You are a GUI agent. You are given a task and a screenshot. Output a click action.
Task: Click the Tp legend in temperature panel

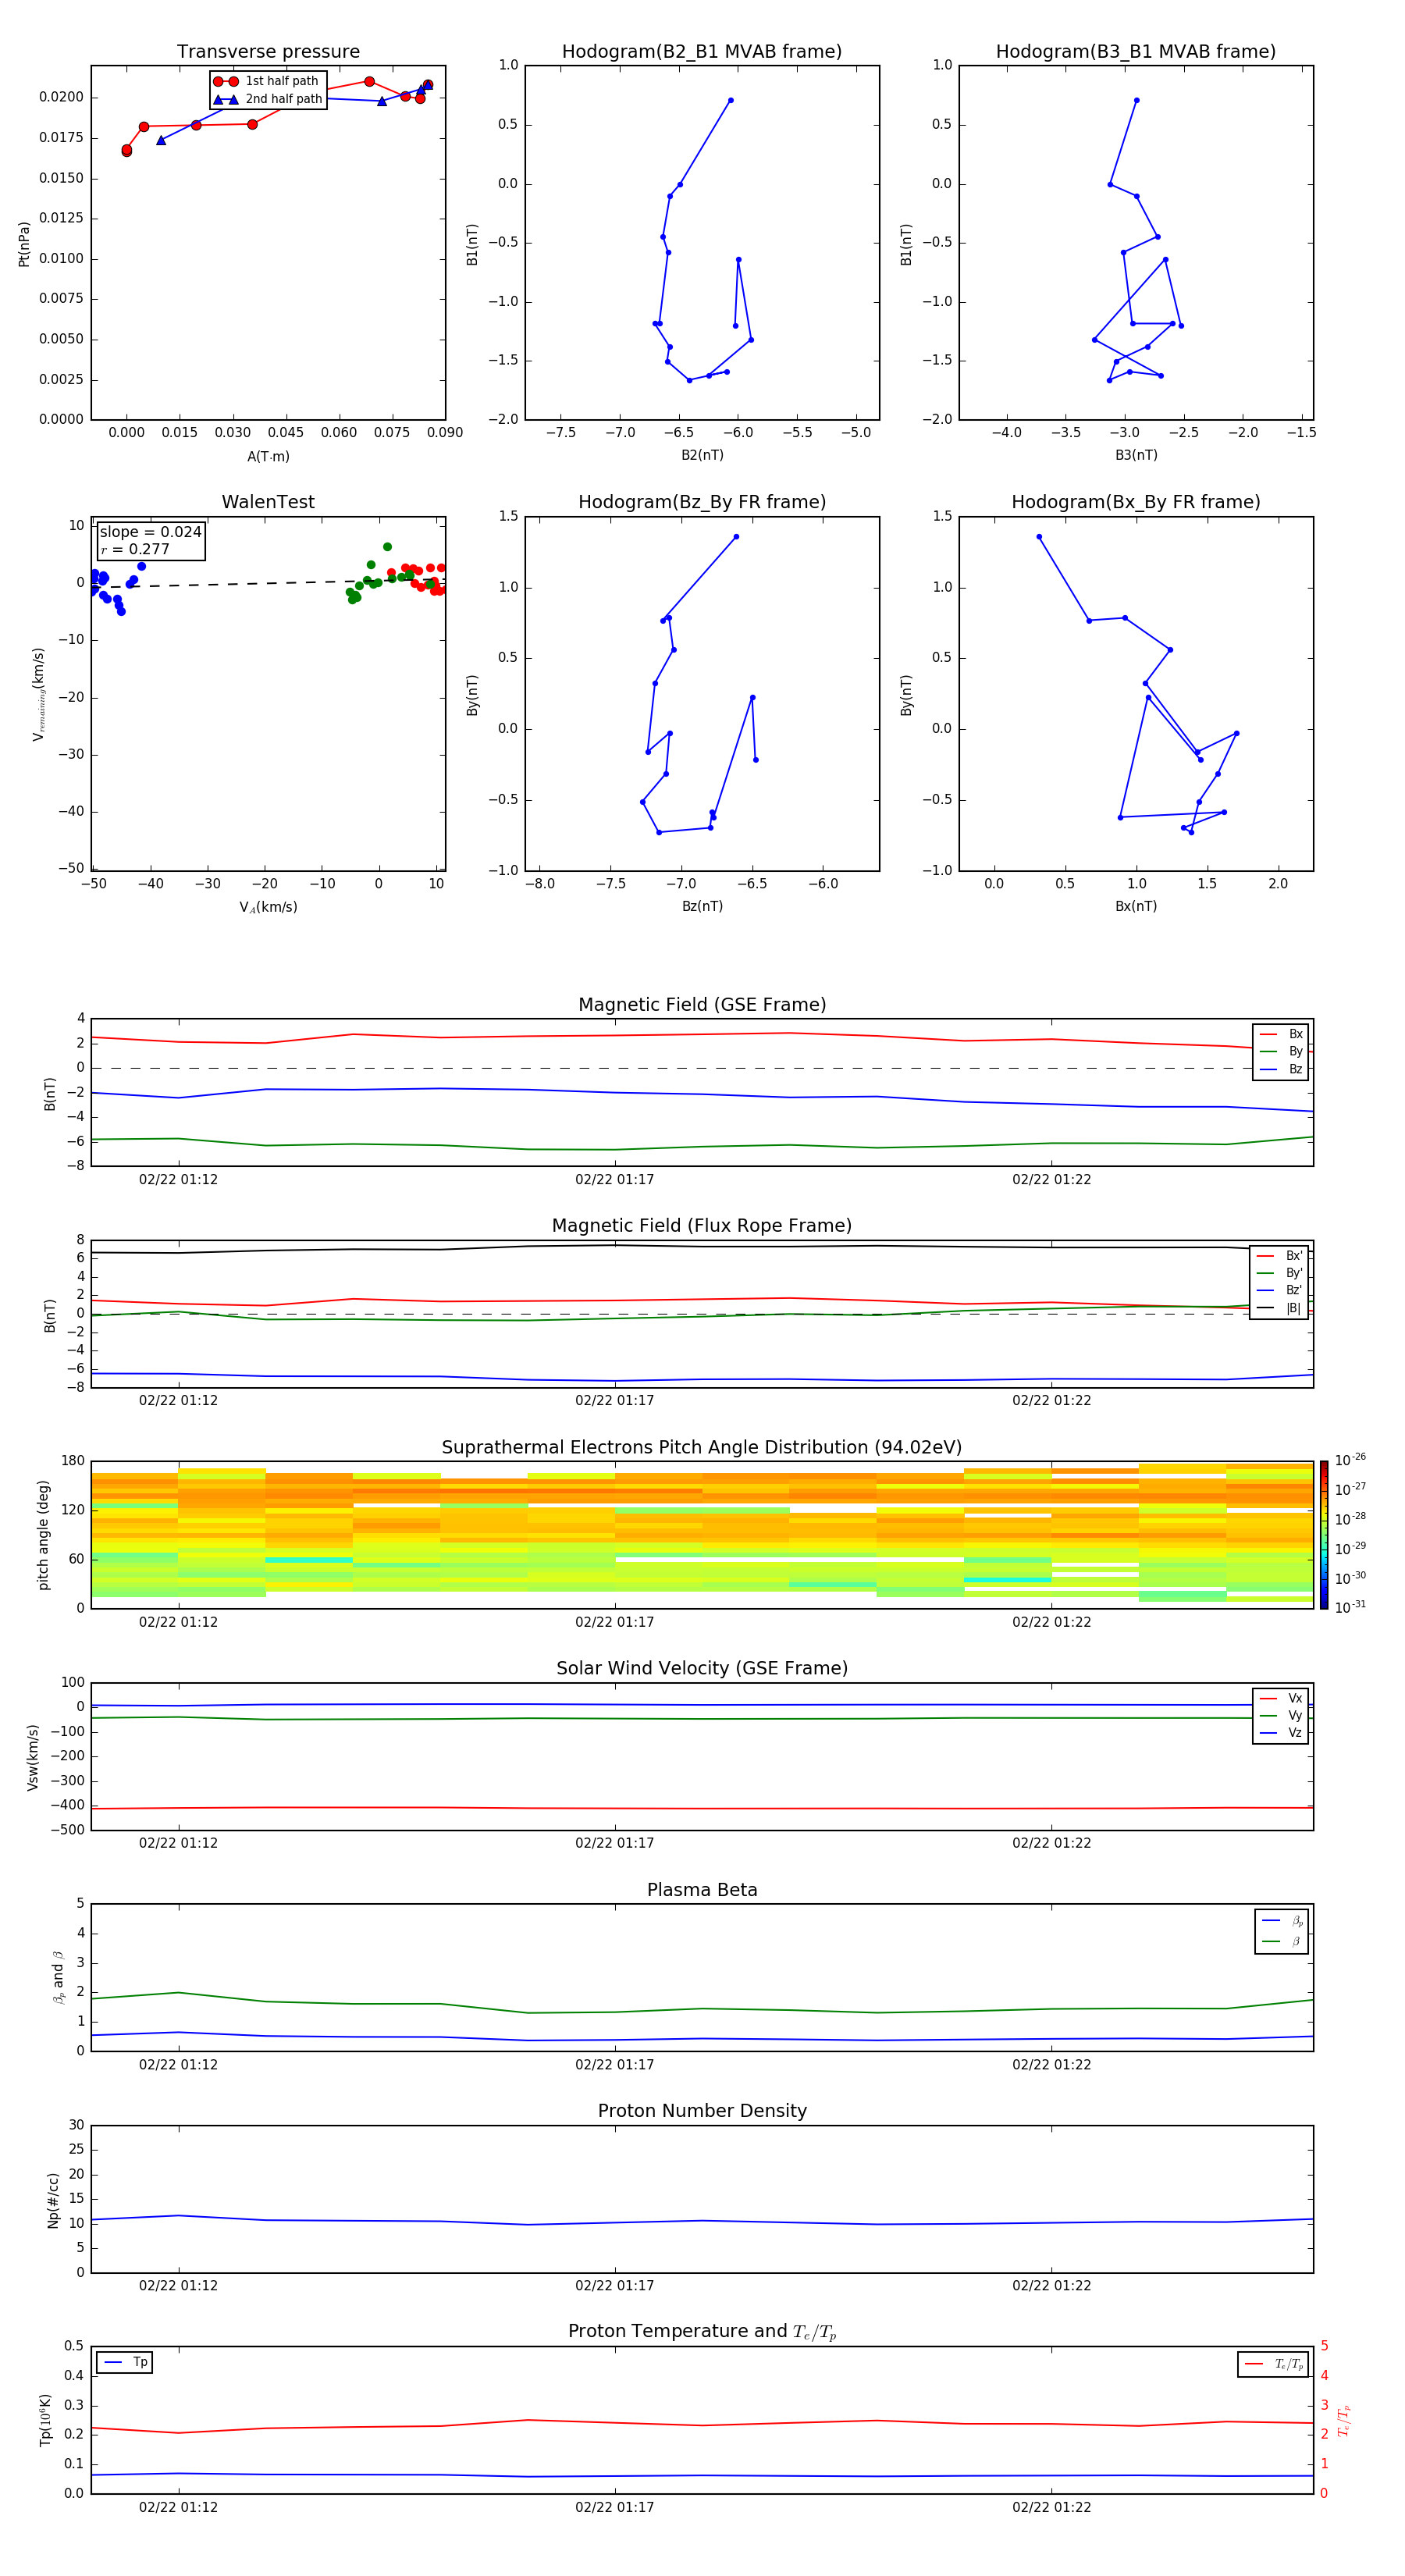point(125,2362)
